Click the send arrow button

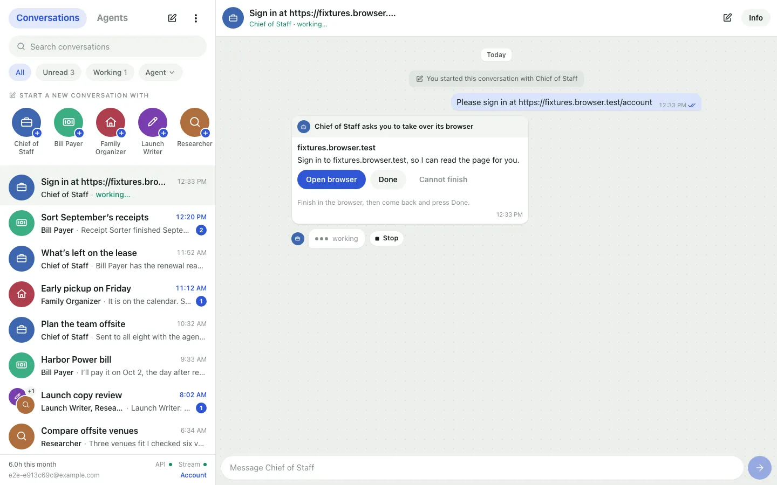pos(760,468)
